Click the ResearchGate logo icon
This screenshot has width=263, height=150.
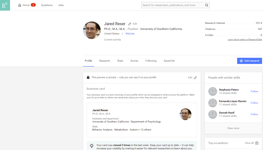click(x=5, y=5)
